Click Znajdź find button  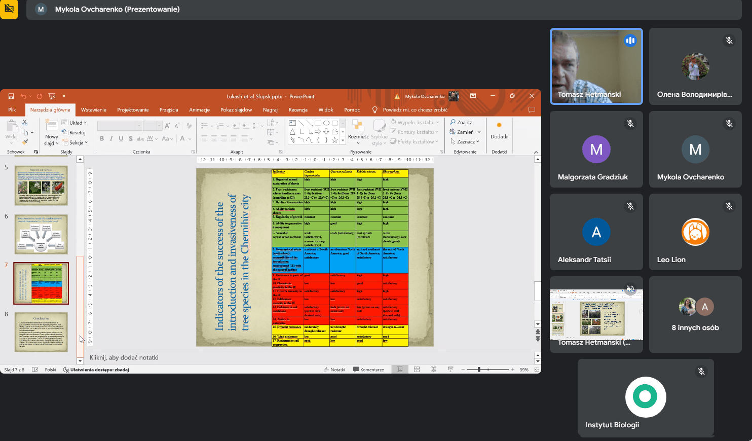point(461,122)
